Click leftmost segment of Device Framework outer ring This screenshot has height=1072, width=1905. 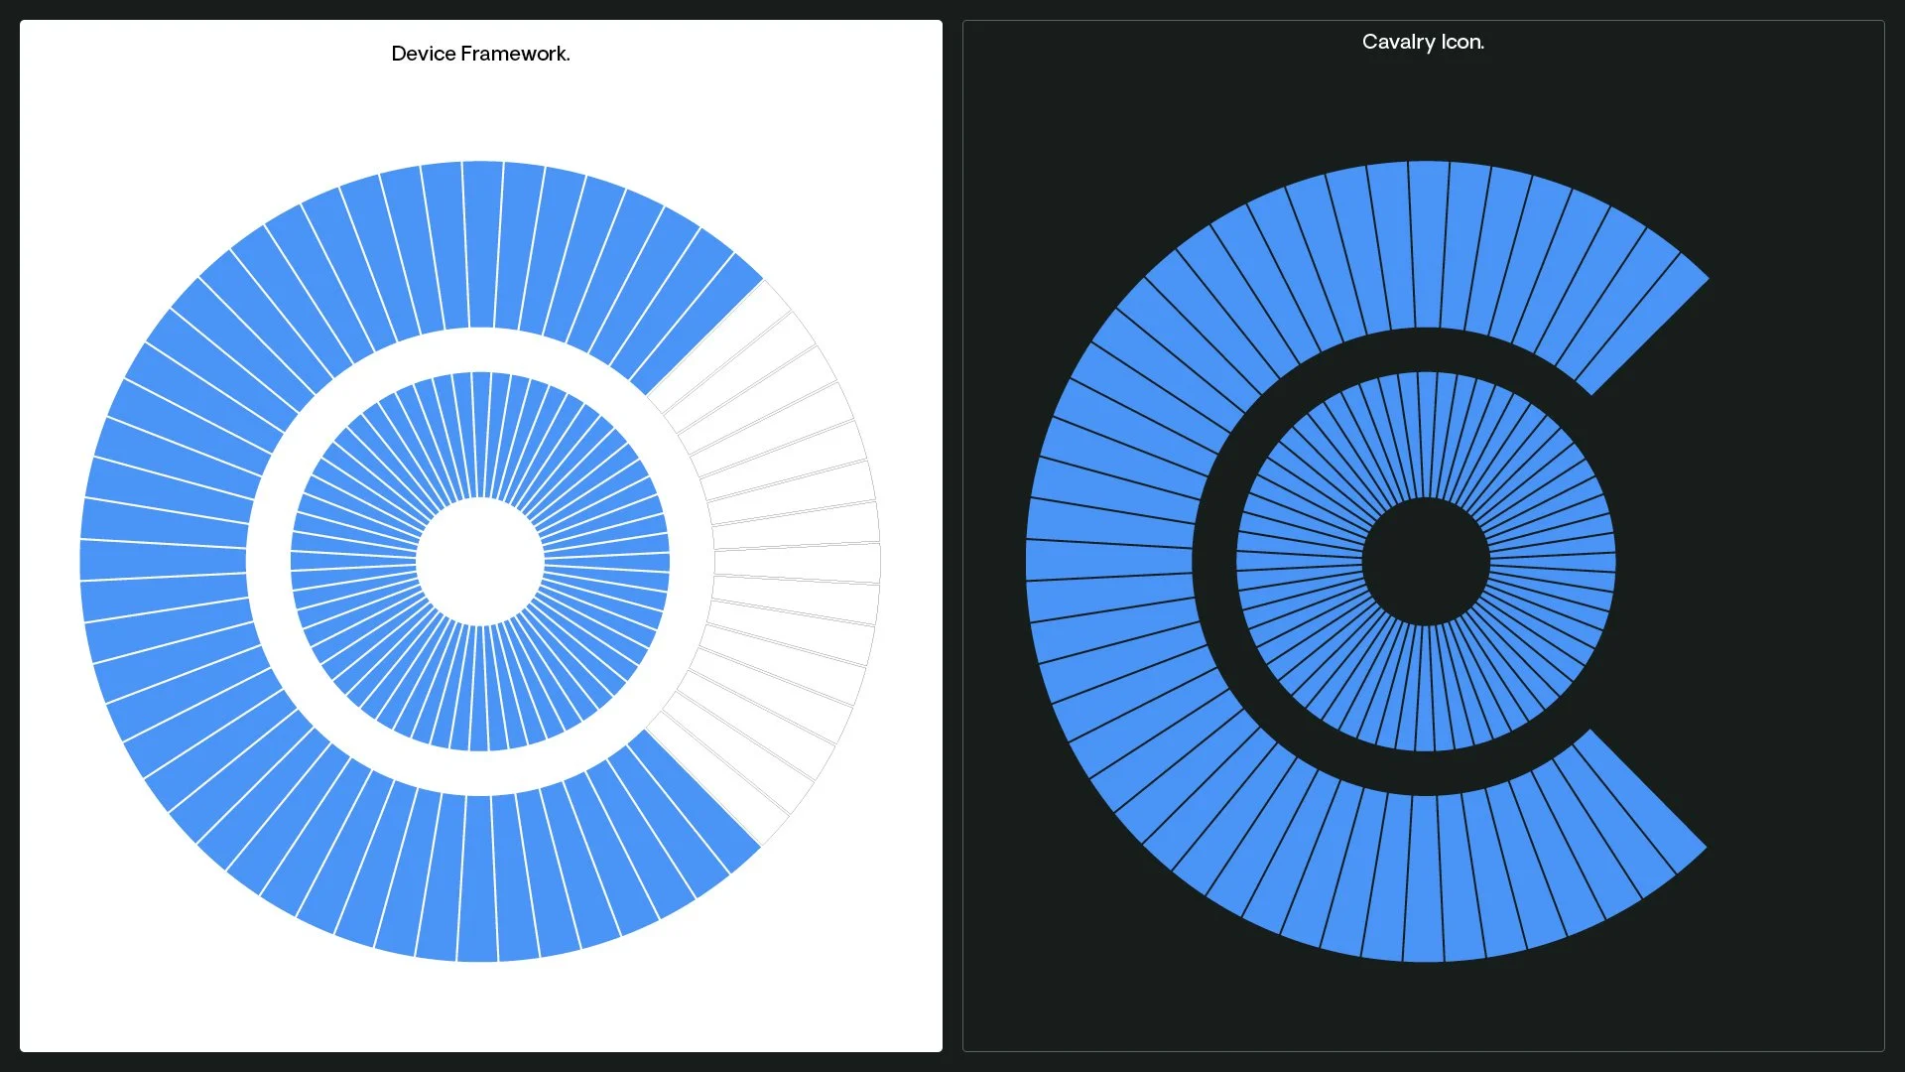(163, 560)
